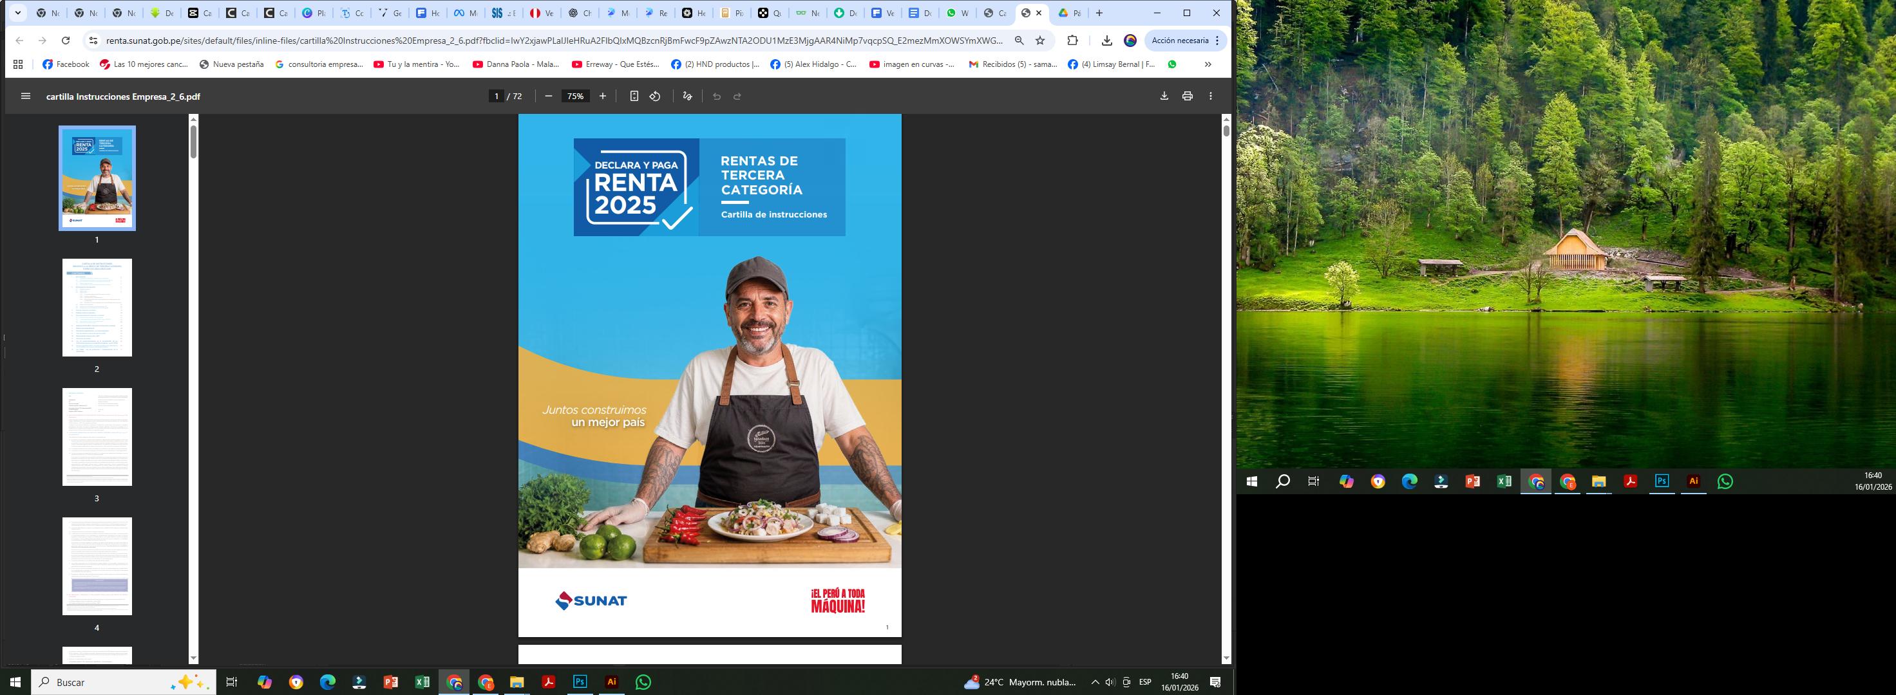Print the PDF document
Viewport: 1896px width, 695px height.
click(1187, 97)
